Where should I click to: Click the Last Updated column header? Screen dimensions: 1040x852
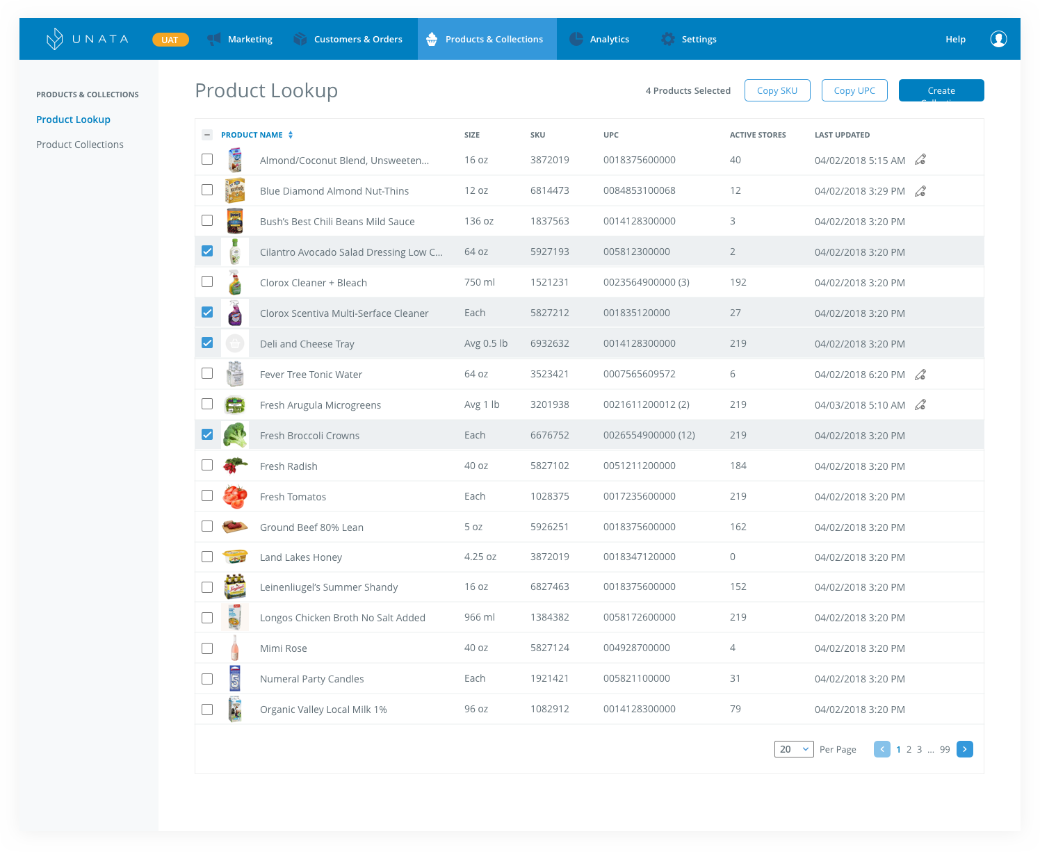coord(842,135)
